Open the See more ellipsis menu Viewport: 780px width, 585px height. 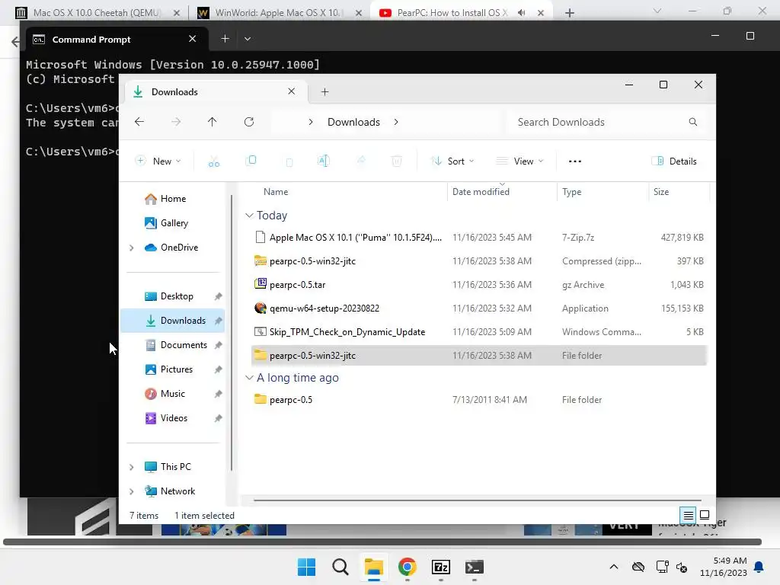click(x=575, y=161)
